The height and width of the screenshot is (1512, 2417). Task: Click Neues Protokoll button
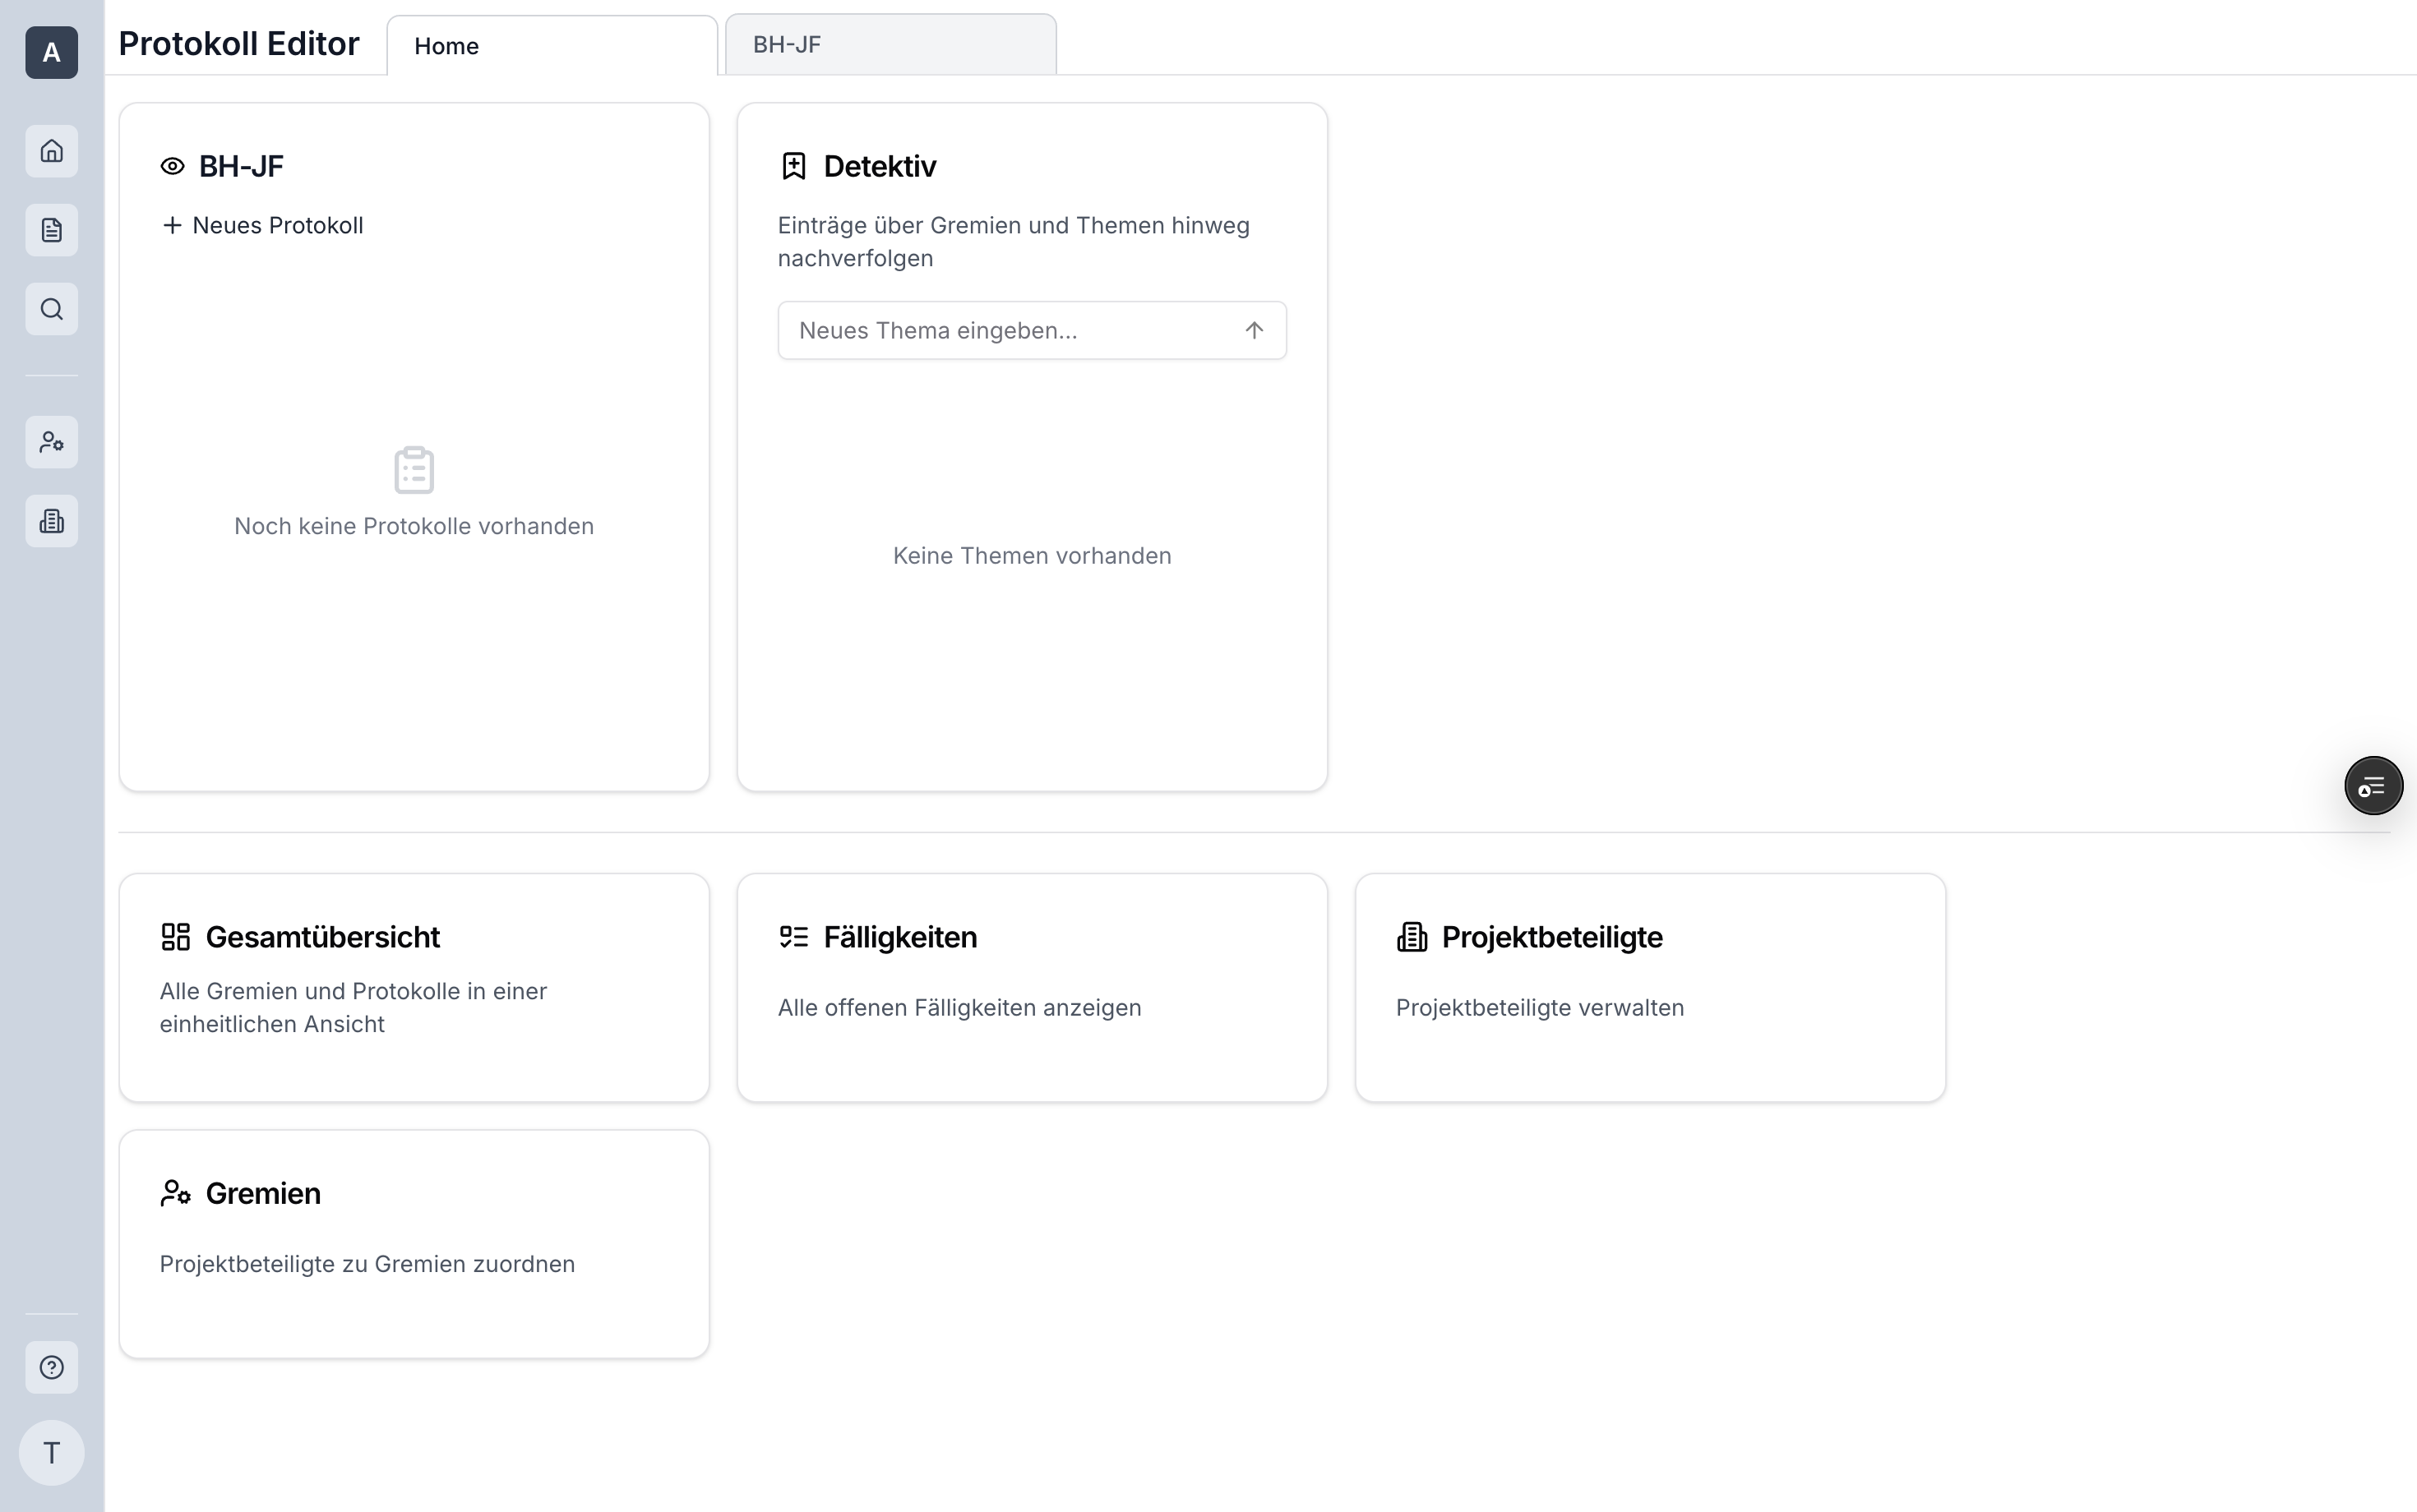pyautogui.click(x=262, y=226)
